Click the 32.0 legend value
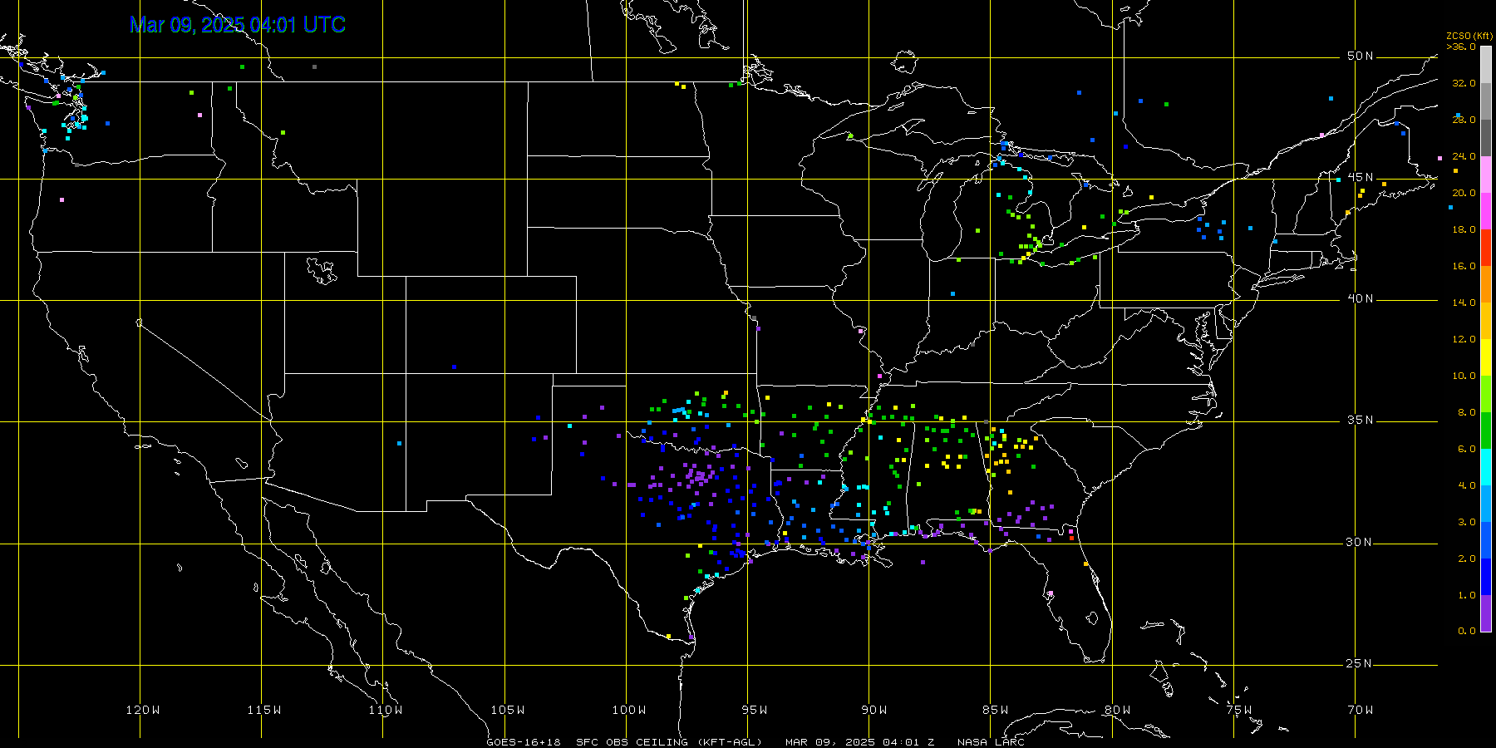The width and height of the screenshot is (1496, 748). tap(1464, 83)
